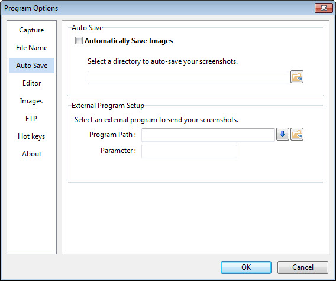
Task: Click the Automatically Save Images label
Action: click(128, 41)
